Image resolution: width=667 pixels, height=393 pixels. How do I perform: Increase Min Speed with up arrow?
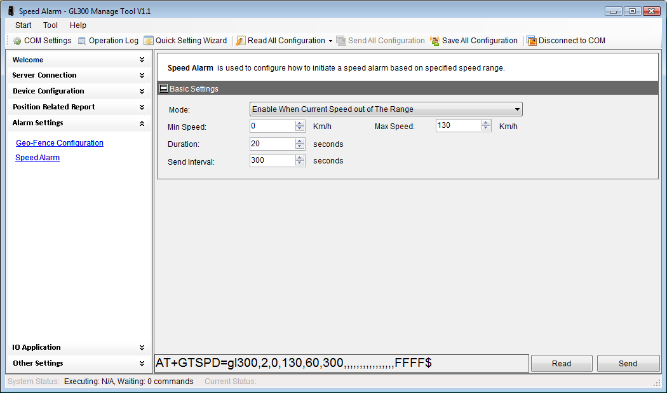pos(299,123)
